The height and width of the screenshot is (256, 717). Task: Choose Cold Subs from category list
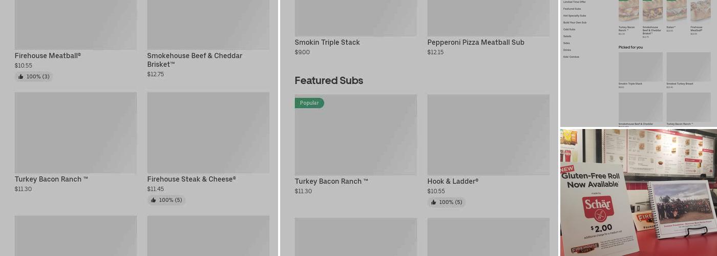pos(569,30)
